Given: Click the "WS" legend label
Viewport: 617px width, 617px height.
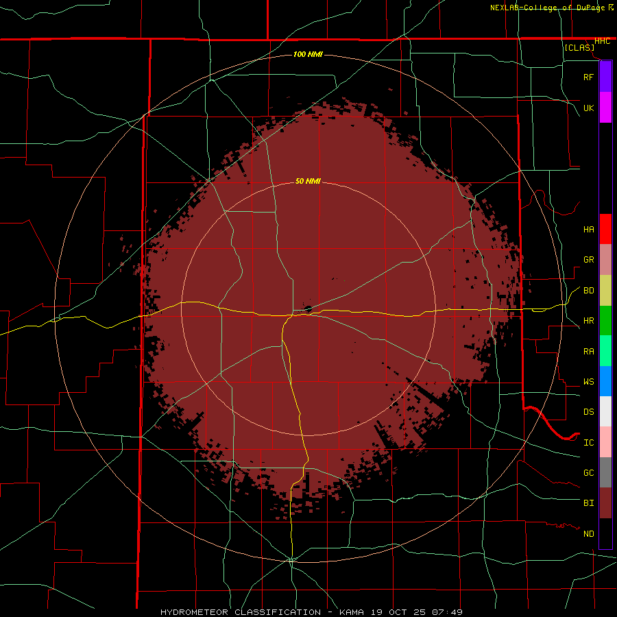Looking at the screenshot, I should click(588, 382).
